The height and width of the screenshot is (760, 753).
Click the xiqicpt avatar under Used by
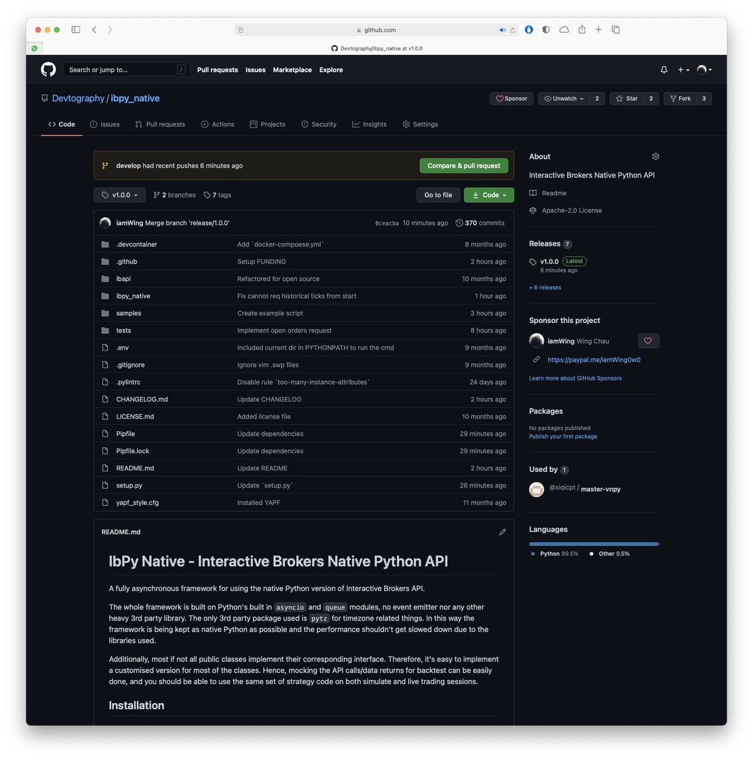coord(536,489)
